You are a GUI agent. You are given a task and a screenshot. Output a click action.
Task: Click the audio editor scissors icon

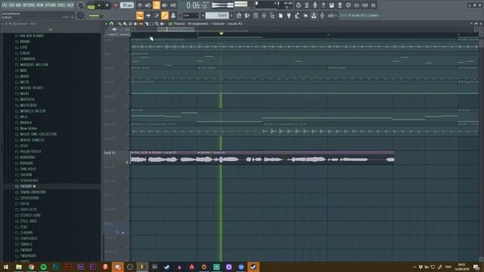(306, 5)
